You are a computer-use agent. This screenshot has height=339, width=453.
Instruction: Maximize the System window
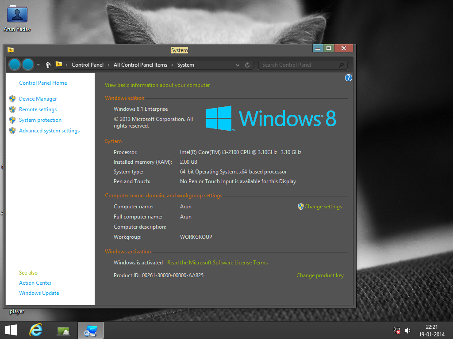[329, 49]
